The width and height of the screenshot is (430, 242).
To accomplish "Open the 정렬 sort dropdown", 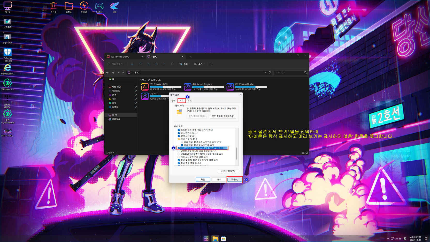I will [185, 64].
